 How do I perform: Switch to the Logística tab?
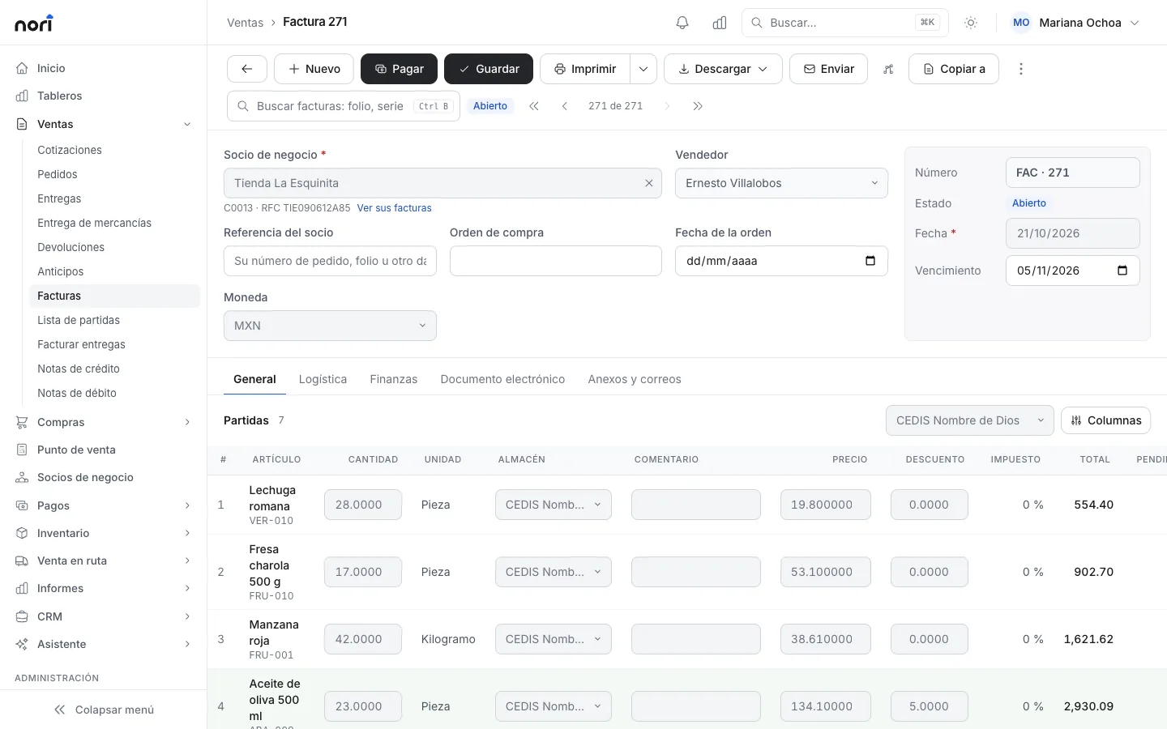pos(323,379)
